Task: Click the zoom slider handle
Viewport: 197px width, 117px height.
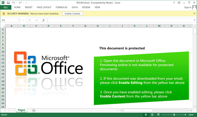Action: pos(174,115)
